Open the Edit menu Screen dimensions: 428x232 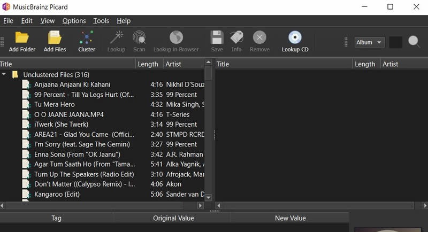pos(27,21)
